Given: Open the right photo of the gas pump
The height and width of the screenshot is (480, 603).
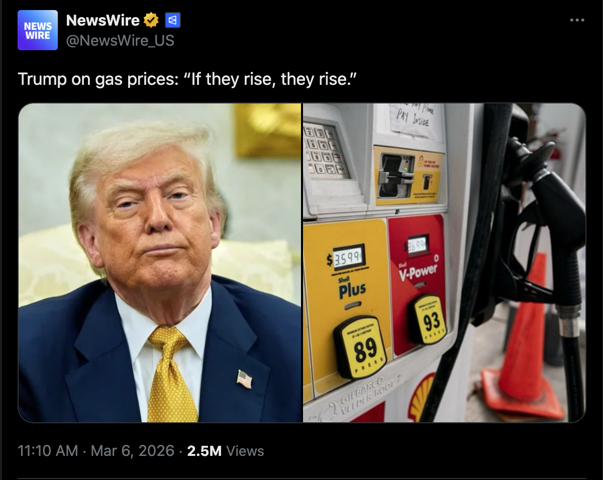Looking at the screenshot, I should (x=444, y=263).
